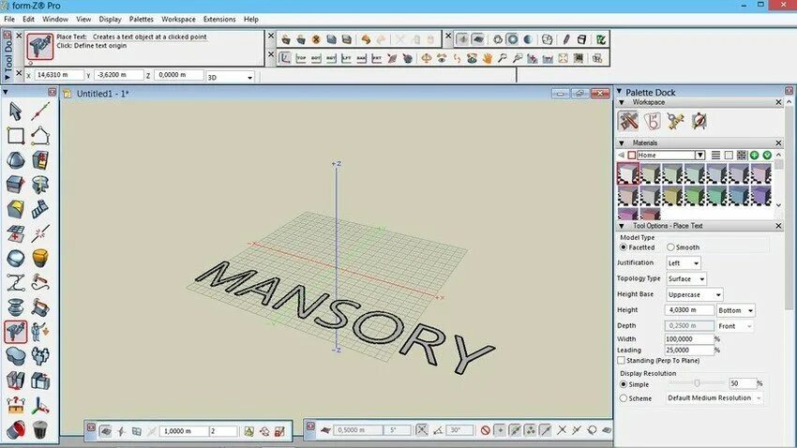Select the first white material swatch
This screenshot has width=797, height=448.
click(x=628, y=173)
